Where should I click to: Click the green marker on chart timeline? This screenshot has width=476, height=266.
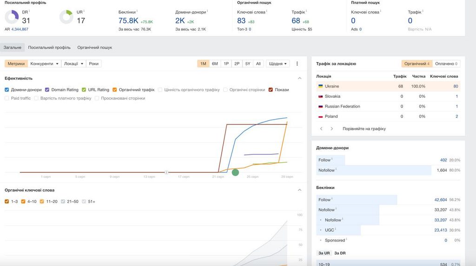coord(235,172)
